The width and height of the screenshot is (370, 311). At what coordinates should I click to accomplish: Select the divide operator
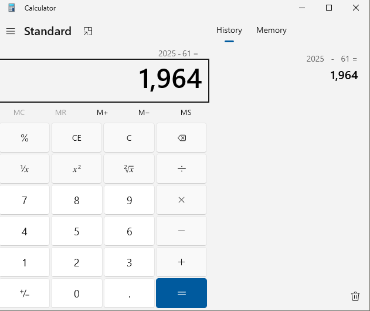click(x=181, y=169)
